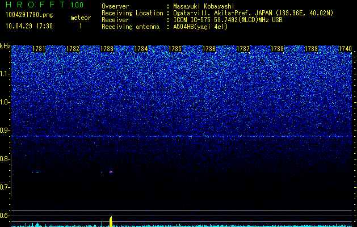This screenshot has width=357, height=227.
Task: Click the red meteor echo spot in spectrogram
Action: tap(111, 172)
